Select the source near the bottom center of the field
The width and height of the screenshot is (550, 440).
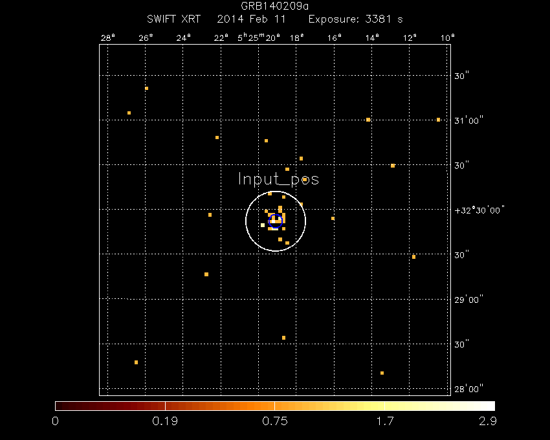coord(285,336)
